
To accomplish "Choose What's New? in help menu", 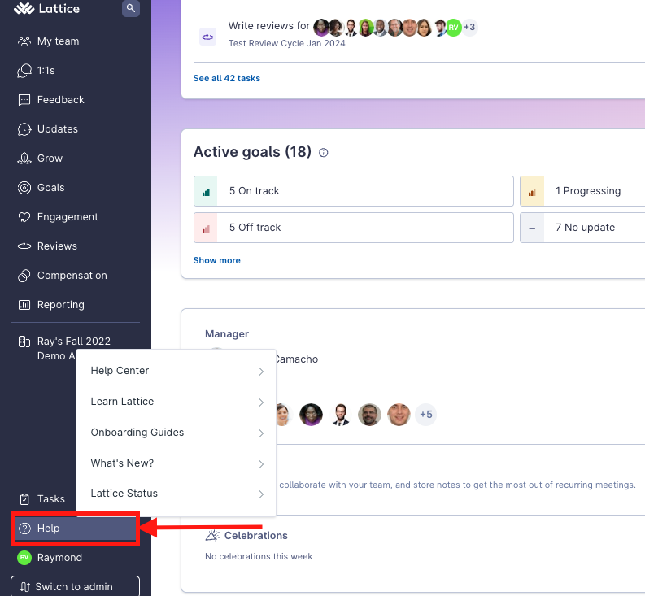I will 176,463.
